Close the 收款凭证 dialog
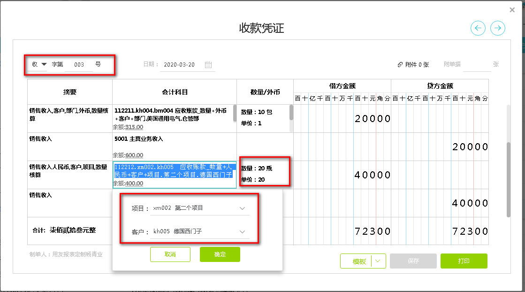This screenshot has height=292, width=525. click(512, 10)
